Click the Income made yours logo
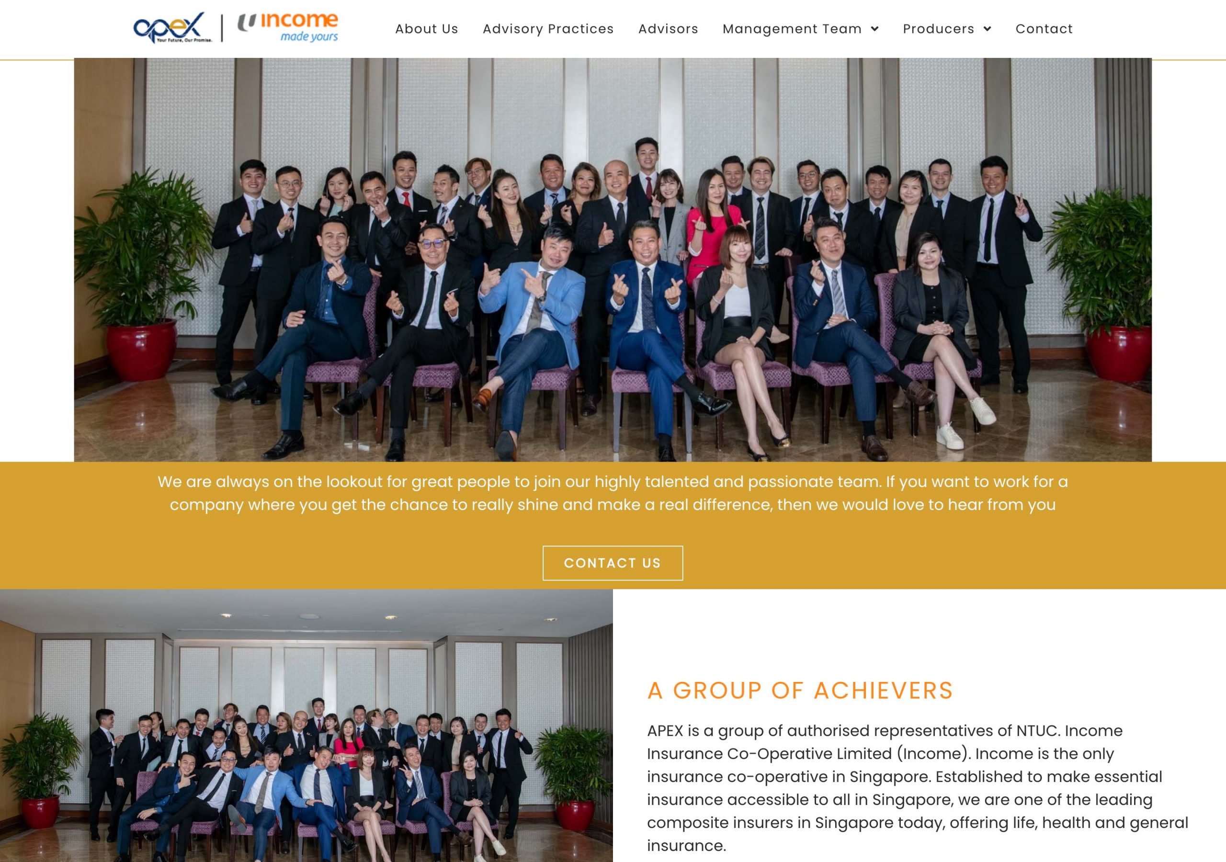The width and height of the screenshot is (1226, 862). [288, 28]
